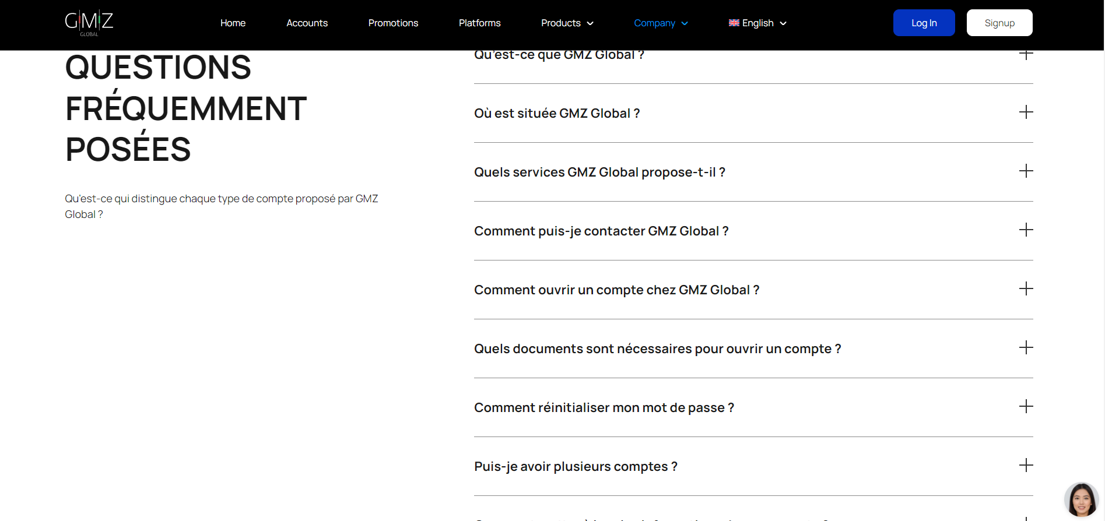Click the Signup button
This screenshot has width=1105, height=521.
(x=999, y=23)
